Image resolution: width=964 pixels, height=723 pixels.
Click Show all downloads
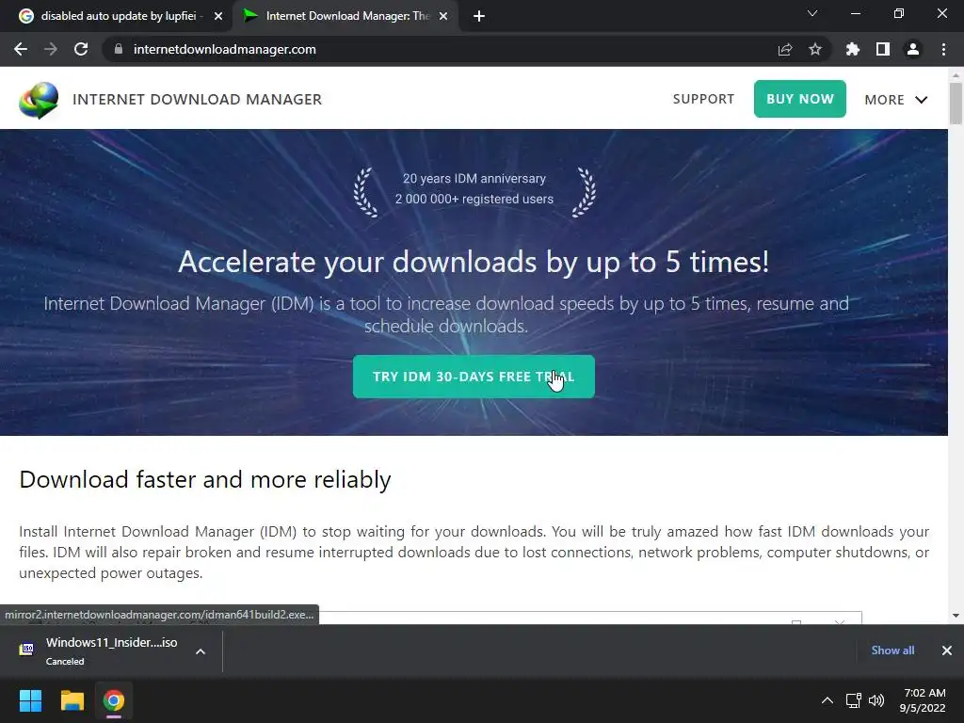pos(892,651)
